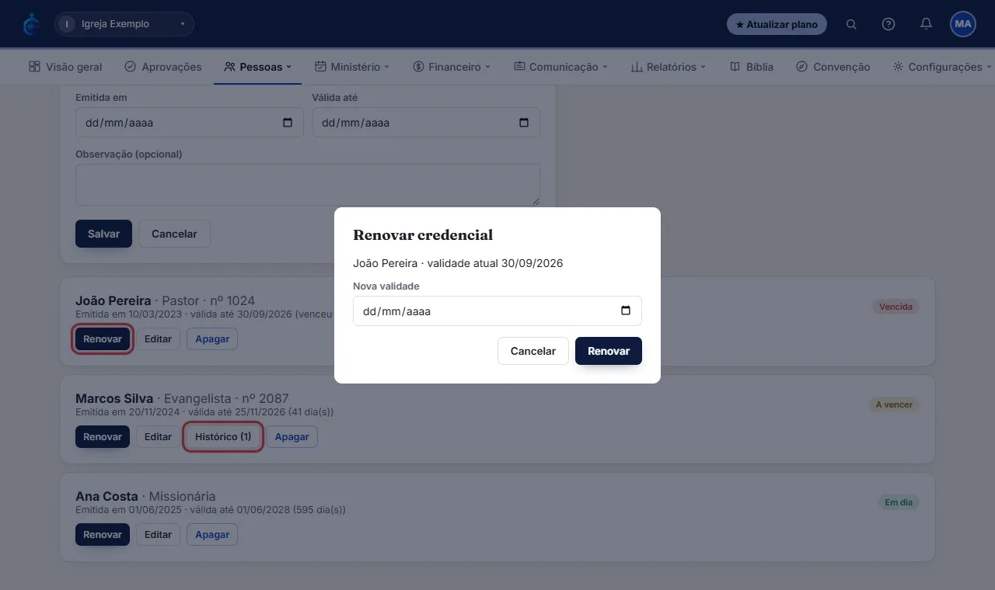Open the search magnifier icon
Viewport: 995px width, 590px height.
click(x=851, y=24)
